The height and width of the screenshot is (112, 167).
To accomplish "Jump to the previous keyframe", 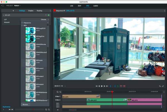I will (x=9, y=109).
